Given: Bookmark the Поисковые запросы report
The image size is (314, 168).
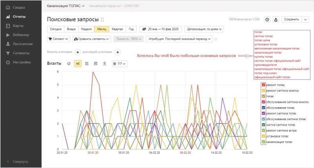Looking at the screenshot, I should tap(103, 19).
